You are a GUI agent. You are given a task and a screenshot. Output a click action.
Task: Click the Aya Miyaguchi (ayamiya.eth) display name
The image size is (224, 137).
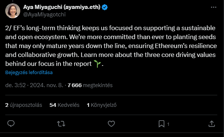point(62,7)
